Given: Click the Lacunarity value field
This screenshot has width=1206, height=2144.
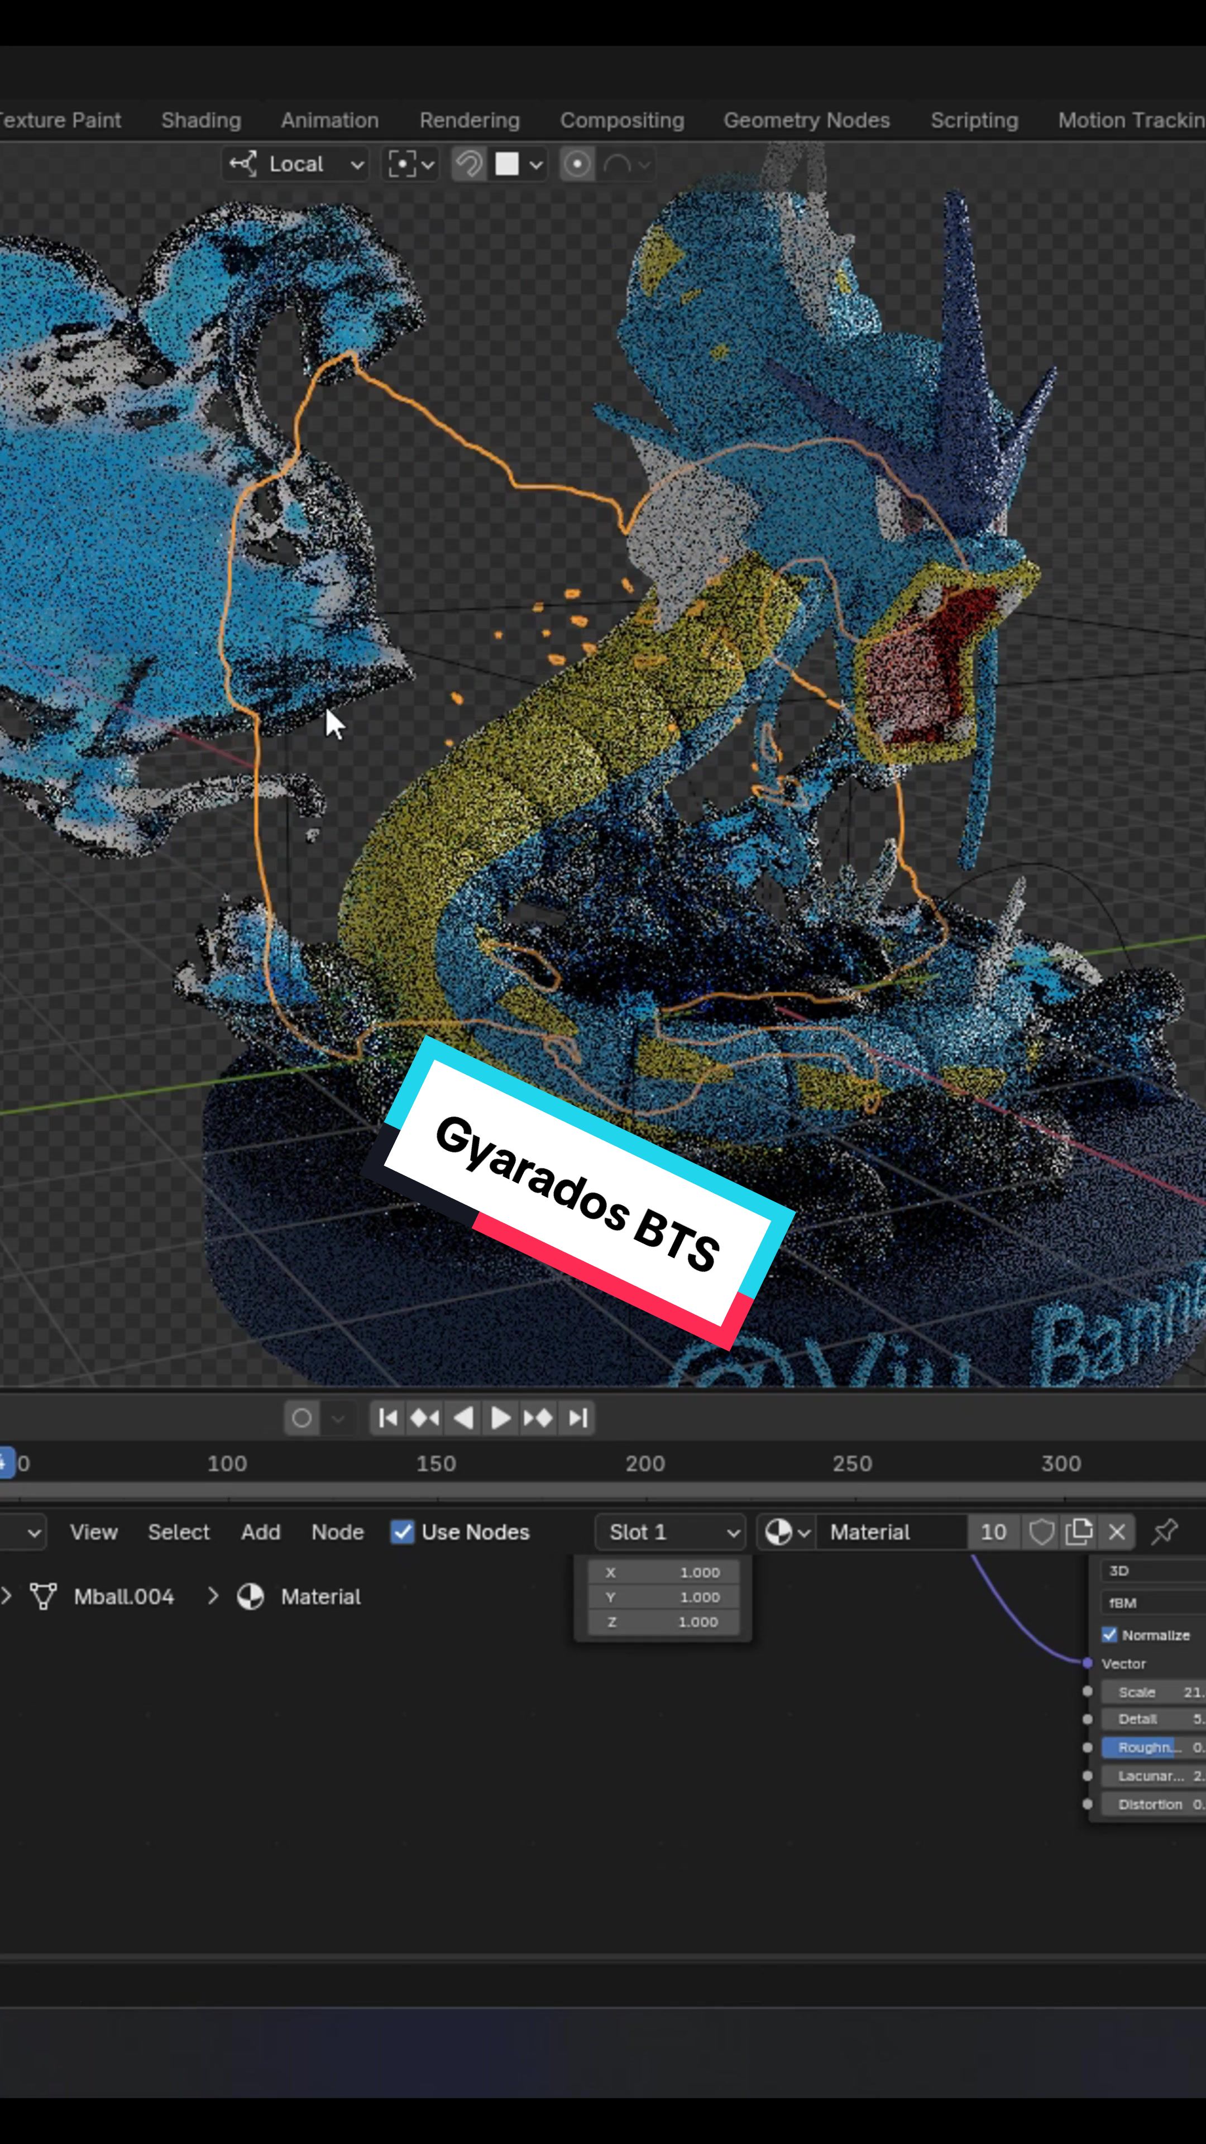Looking at the screenshot, I should (x=1154, y=1776).
